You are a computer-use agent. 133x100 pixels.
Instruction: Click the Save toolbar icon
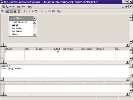(2, 11)
